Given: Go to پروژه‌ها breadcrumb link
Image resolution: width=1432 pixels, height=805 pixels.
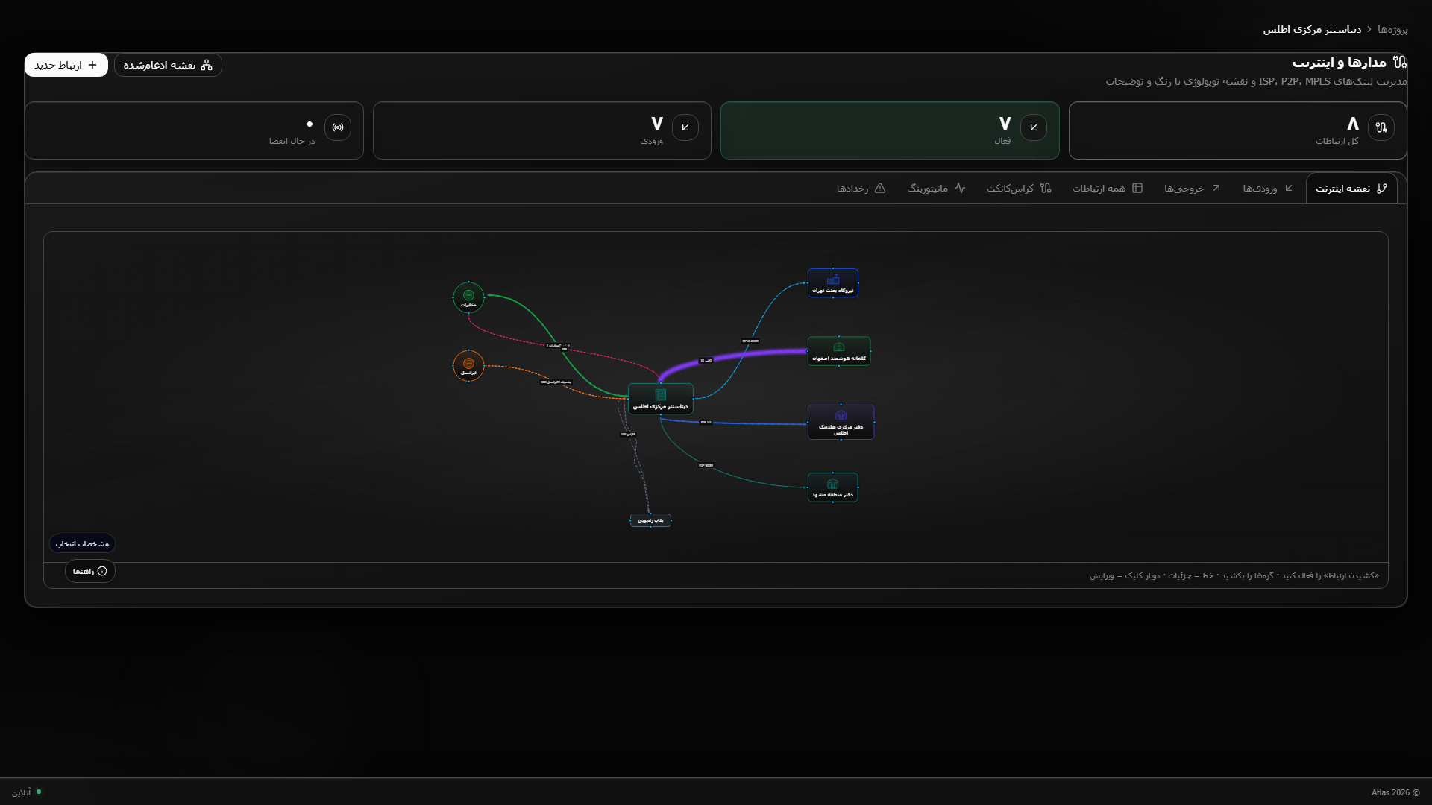Looking at the screenshot, I should point(1392,29).
